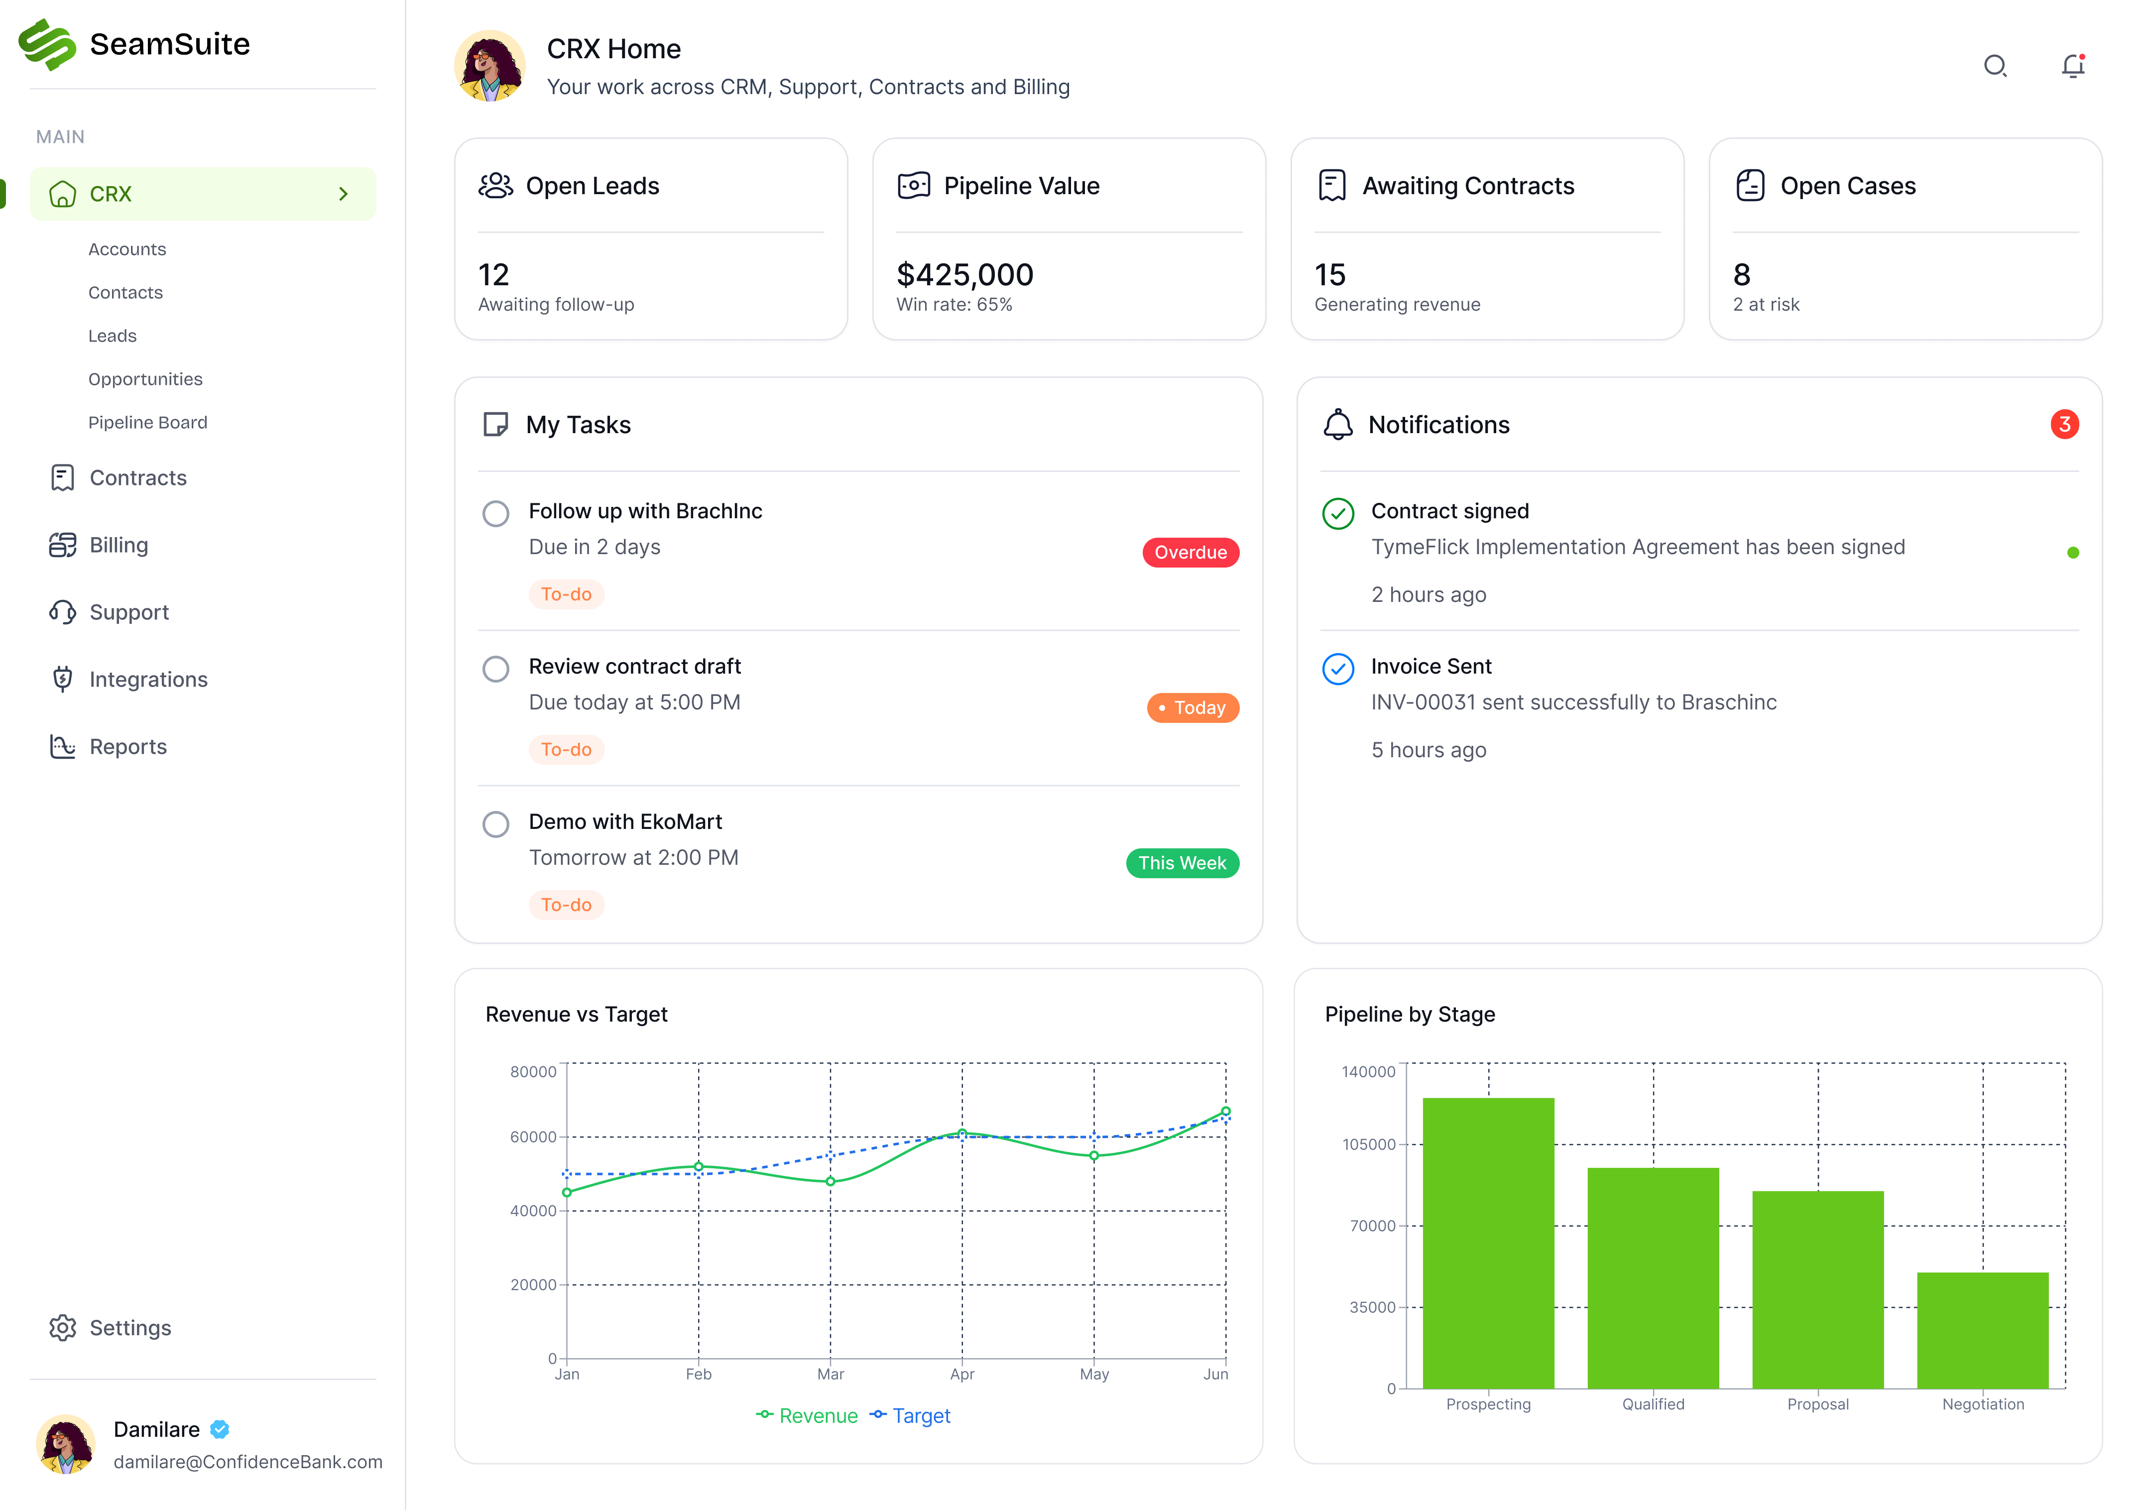
Task: Mark Demo with EkoMart task complete
Action: pyautogui.click(x=495, y=824)
